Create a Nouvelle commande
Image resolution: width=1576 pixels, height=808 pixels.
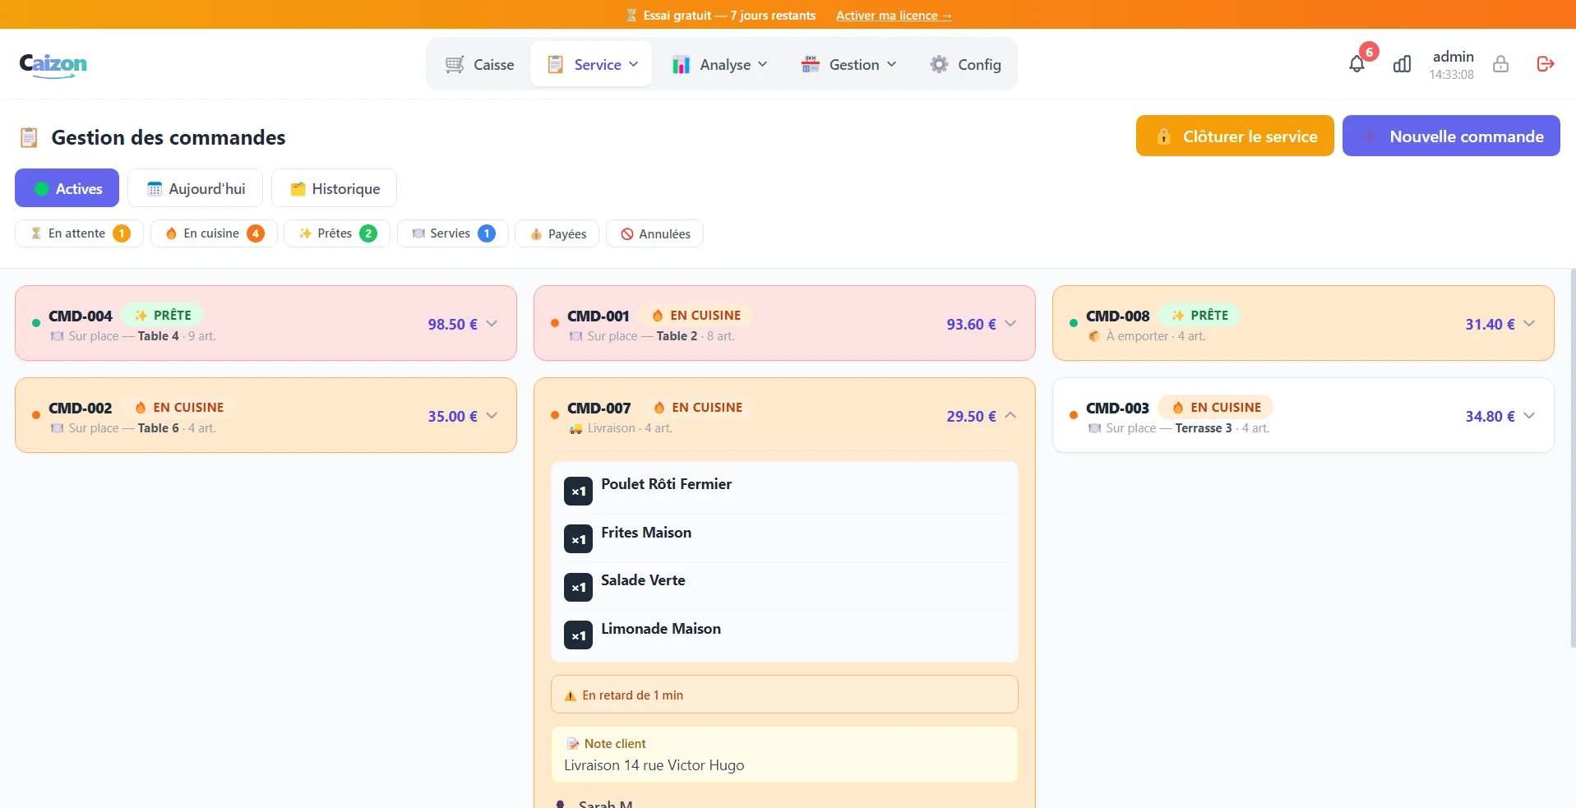(x=1451, y=136)
